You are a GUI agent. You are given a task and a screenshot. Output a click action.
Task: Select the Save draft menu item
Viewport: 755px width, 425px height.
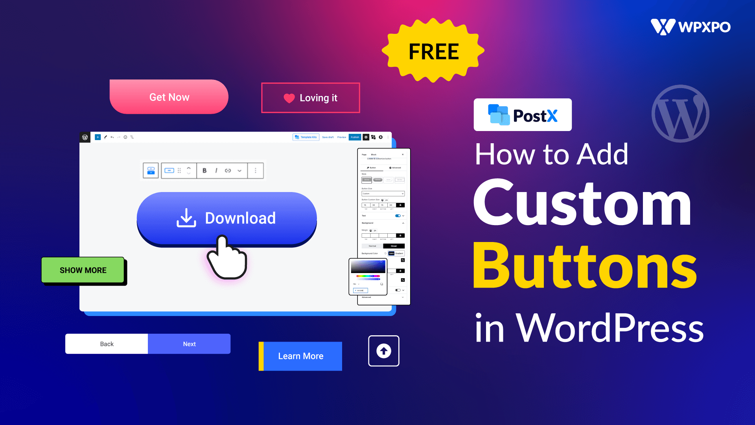[x=328, y=137]
